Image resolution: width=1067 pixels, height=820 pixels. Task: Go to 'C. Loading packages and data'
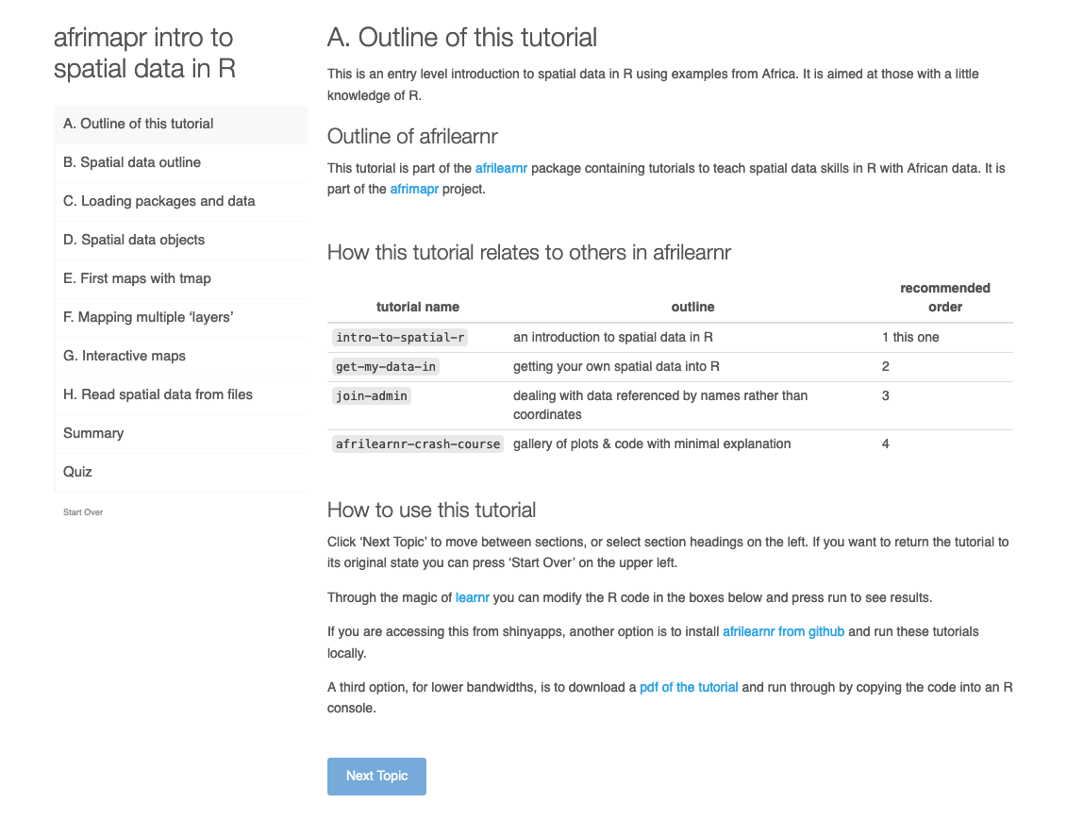coord(158,201)
